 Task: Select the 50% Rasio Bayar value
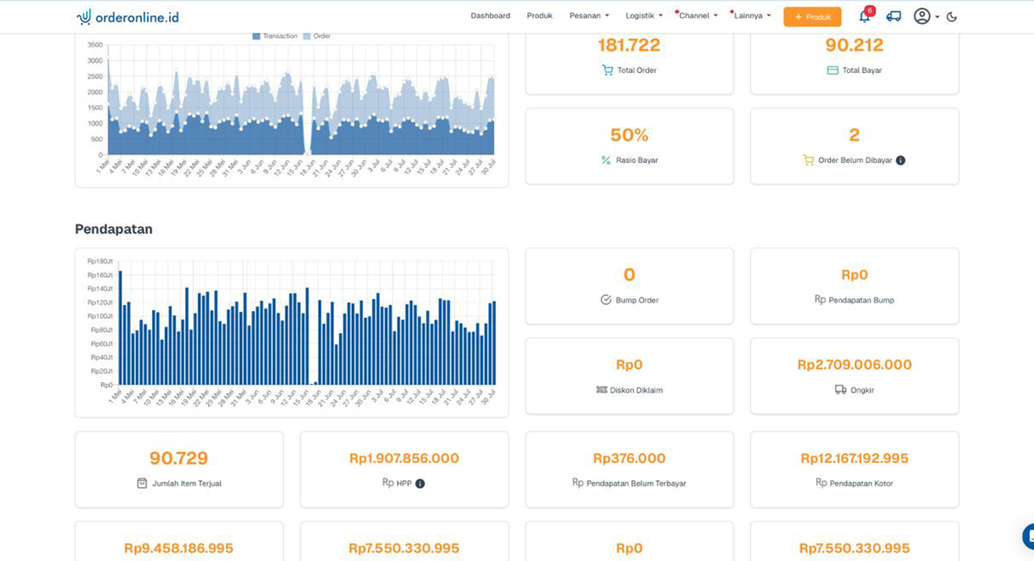coord(629,135)
